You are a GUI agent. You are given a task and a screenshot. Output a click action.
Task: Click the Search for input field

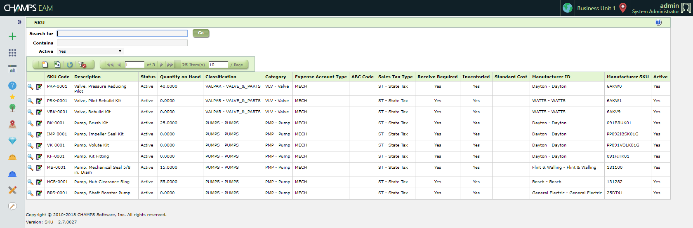pos(122,33)
